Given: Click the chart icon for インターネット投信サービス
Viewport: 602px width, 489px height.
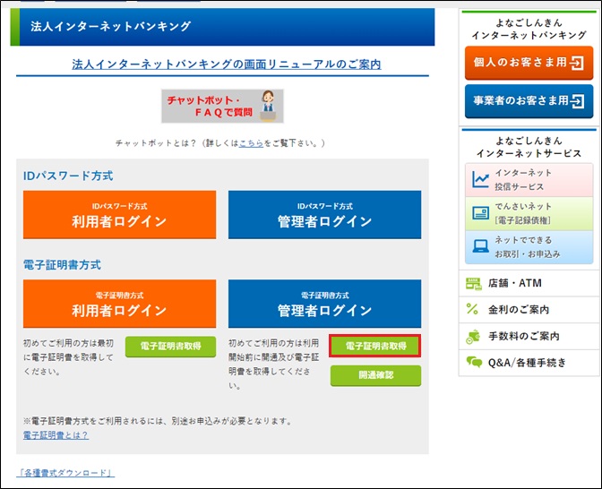Looking at the screenshot, I should (480, 179).
